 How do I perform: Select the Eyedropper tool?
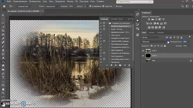tap(3, 38)
